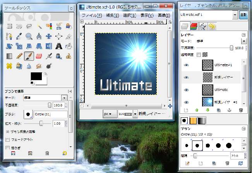252x173 pixels.
Task: Raise layer with green up arrow
Action: coord(197,110)
